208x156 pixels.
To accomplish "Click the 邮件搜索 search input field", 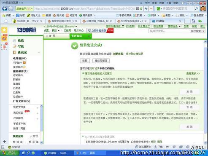I will coord(169,31).
